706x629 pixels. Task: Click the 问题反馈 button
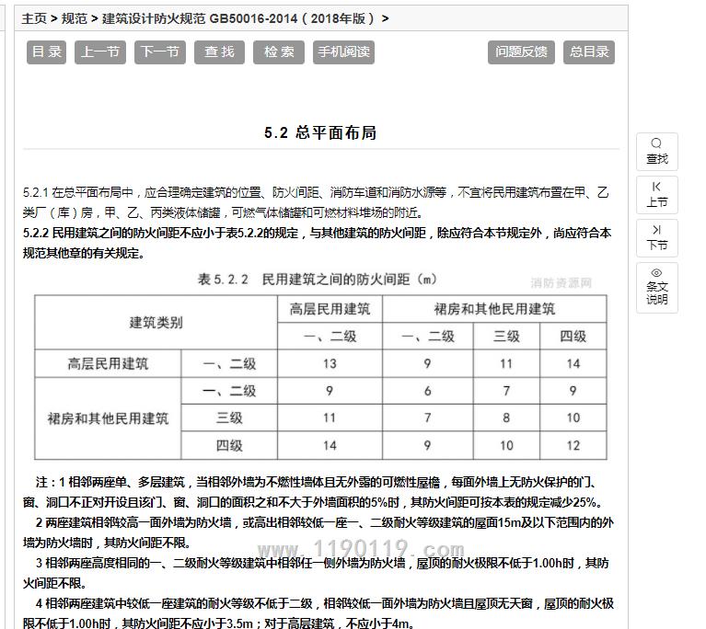pyautogui.click(x=521, y=52)
